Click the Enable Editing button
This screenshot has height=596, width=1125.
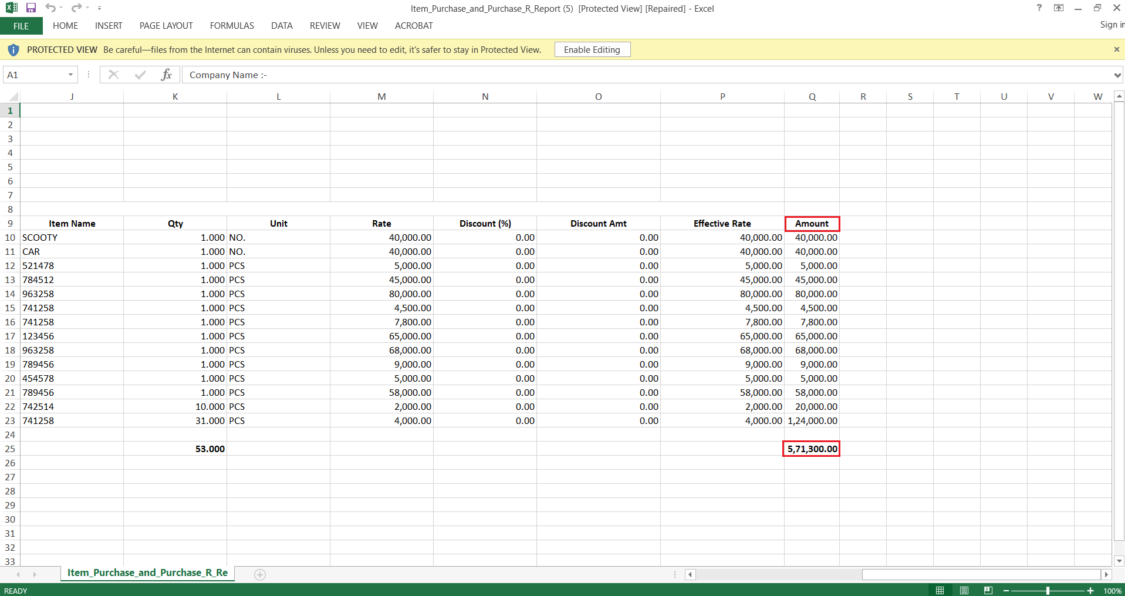pos(592,50)
